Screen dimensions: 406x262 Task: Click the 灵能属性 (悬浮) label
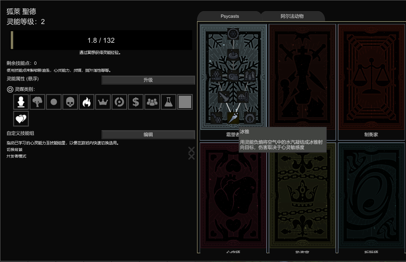coord(22,79)
